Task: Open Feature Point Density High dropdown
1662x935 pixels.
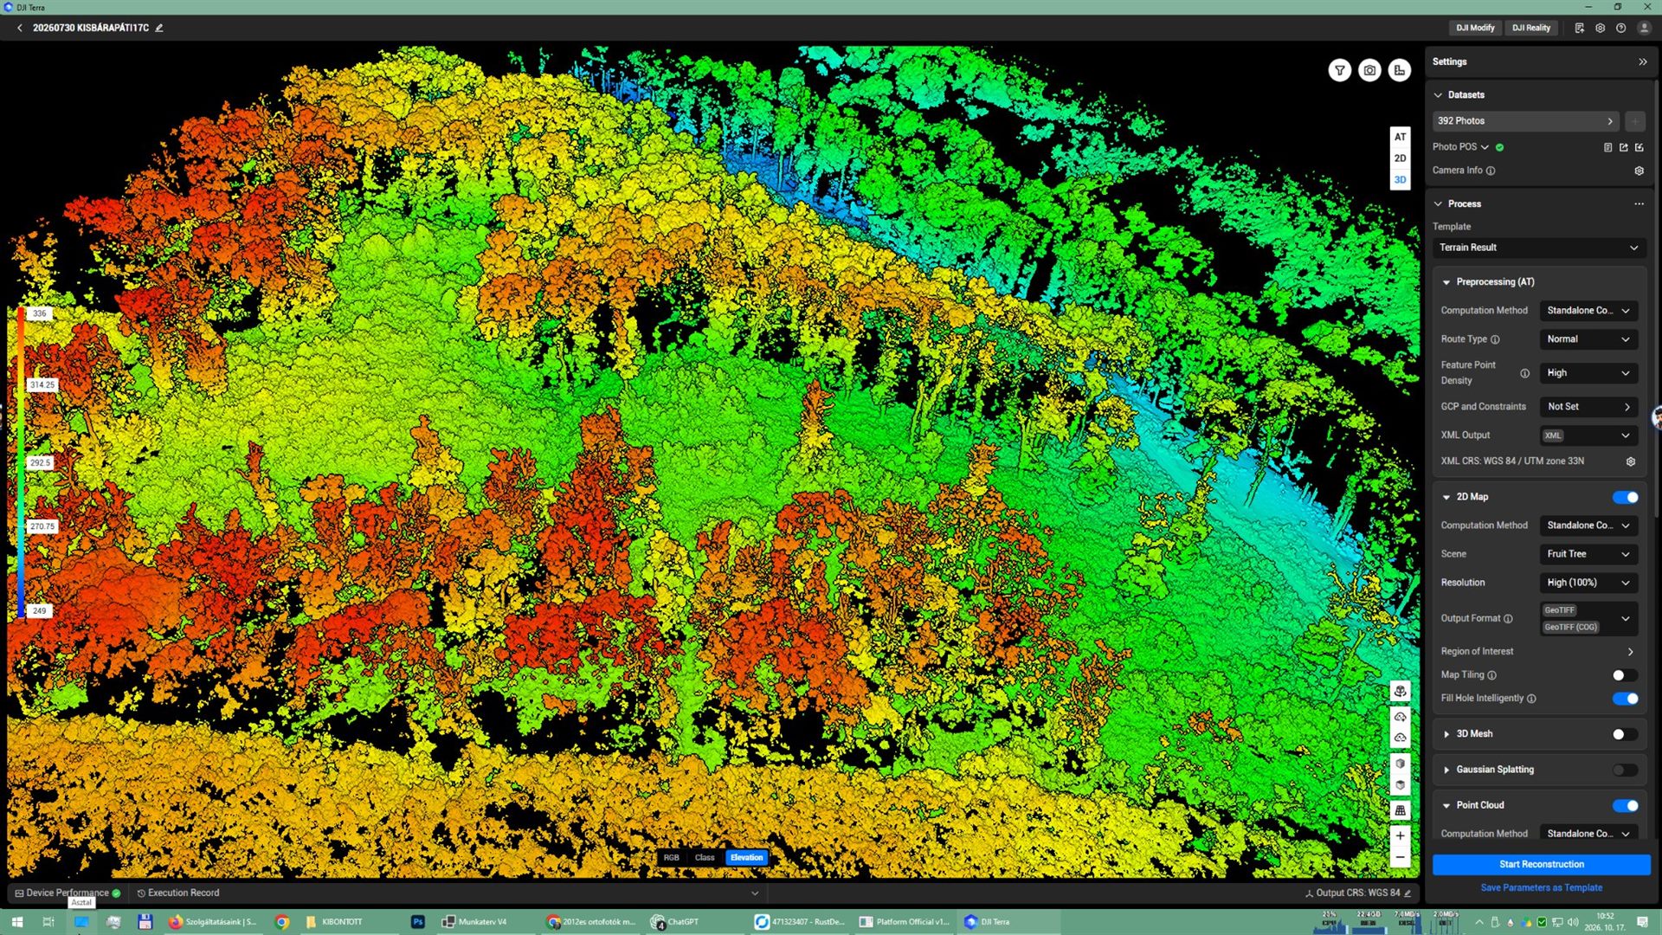Action: point(1588,373)
